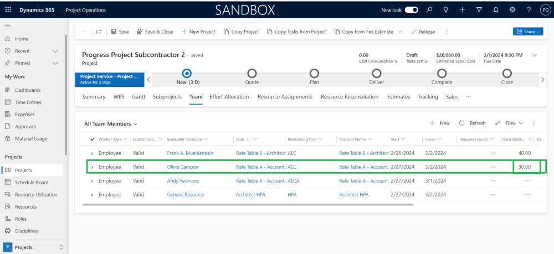Open Schedule Board in sidebar

coord(31,183)
